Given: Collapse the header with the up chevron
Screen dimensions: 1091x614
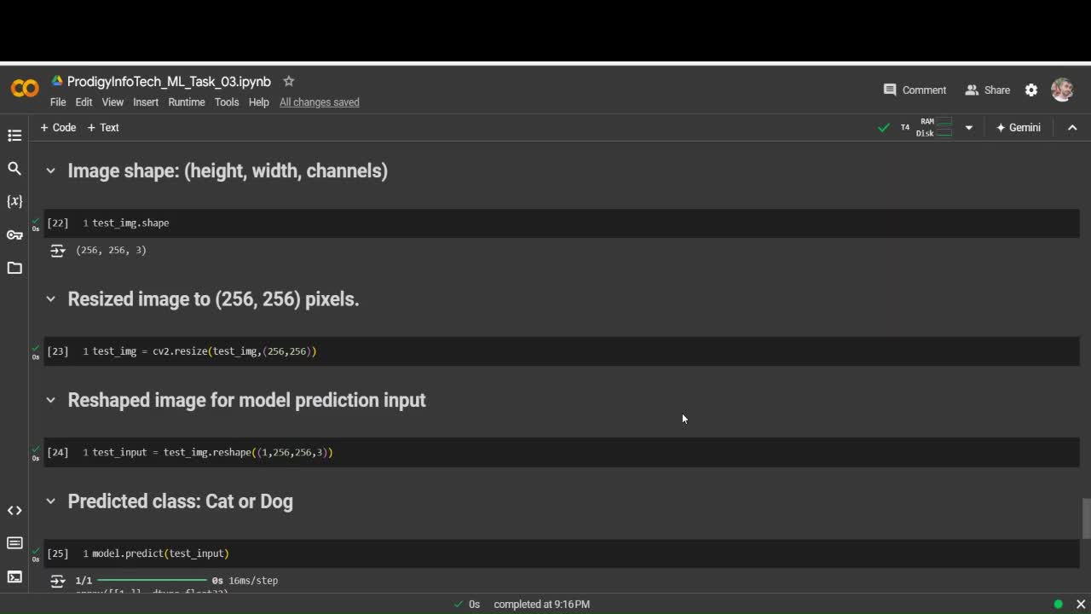Looking at the screenshot, I should click(x=1072, y=128).
